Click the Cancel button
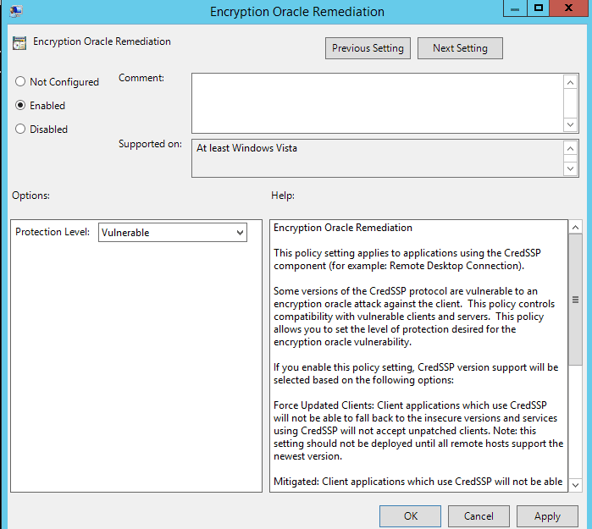 (479, 515)
